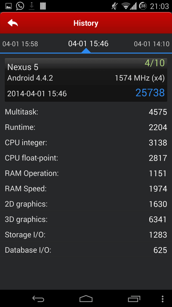The image size is (172, 307).
Task: Tap the barcode-style notification icon
Action: pos(43,6)
